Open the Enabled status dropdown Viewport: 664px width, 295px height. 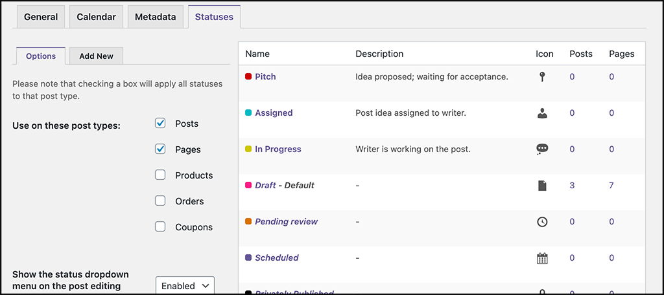[x=185, y=285]
